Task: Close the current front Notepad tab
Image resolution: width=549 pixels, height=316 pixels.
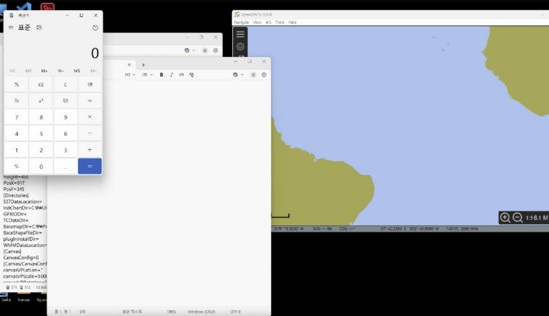Action: (x=129, y=65)
